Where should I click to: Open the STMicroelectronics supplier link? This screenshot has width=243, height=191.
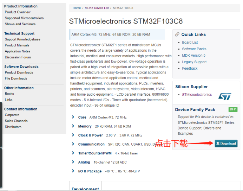click(197, 95)
